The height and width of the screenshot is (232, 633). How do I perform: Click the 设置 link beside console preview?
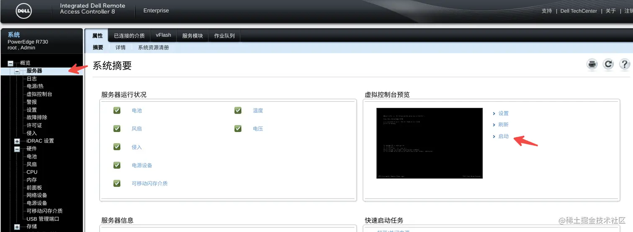(503, 113)
